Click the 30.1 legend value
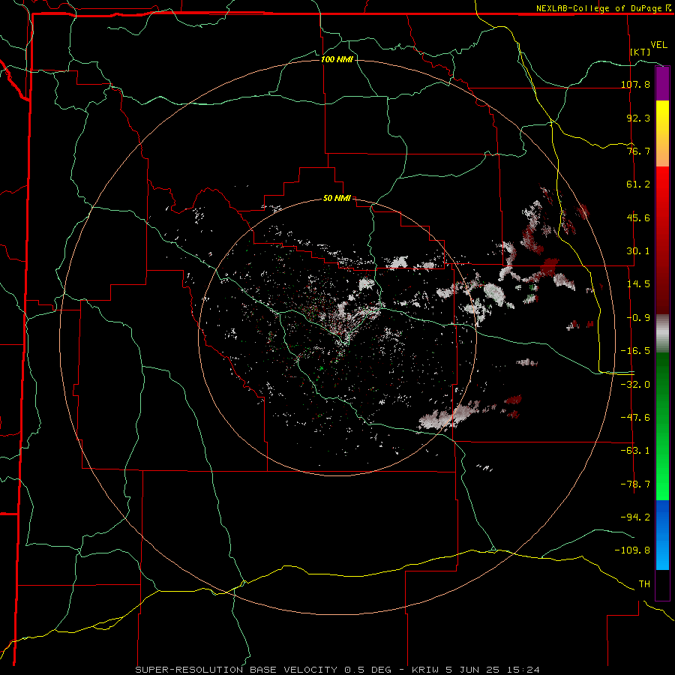 tap(638, 251)
